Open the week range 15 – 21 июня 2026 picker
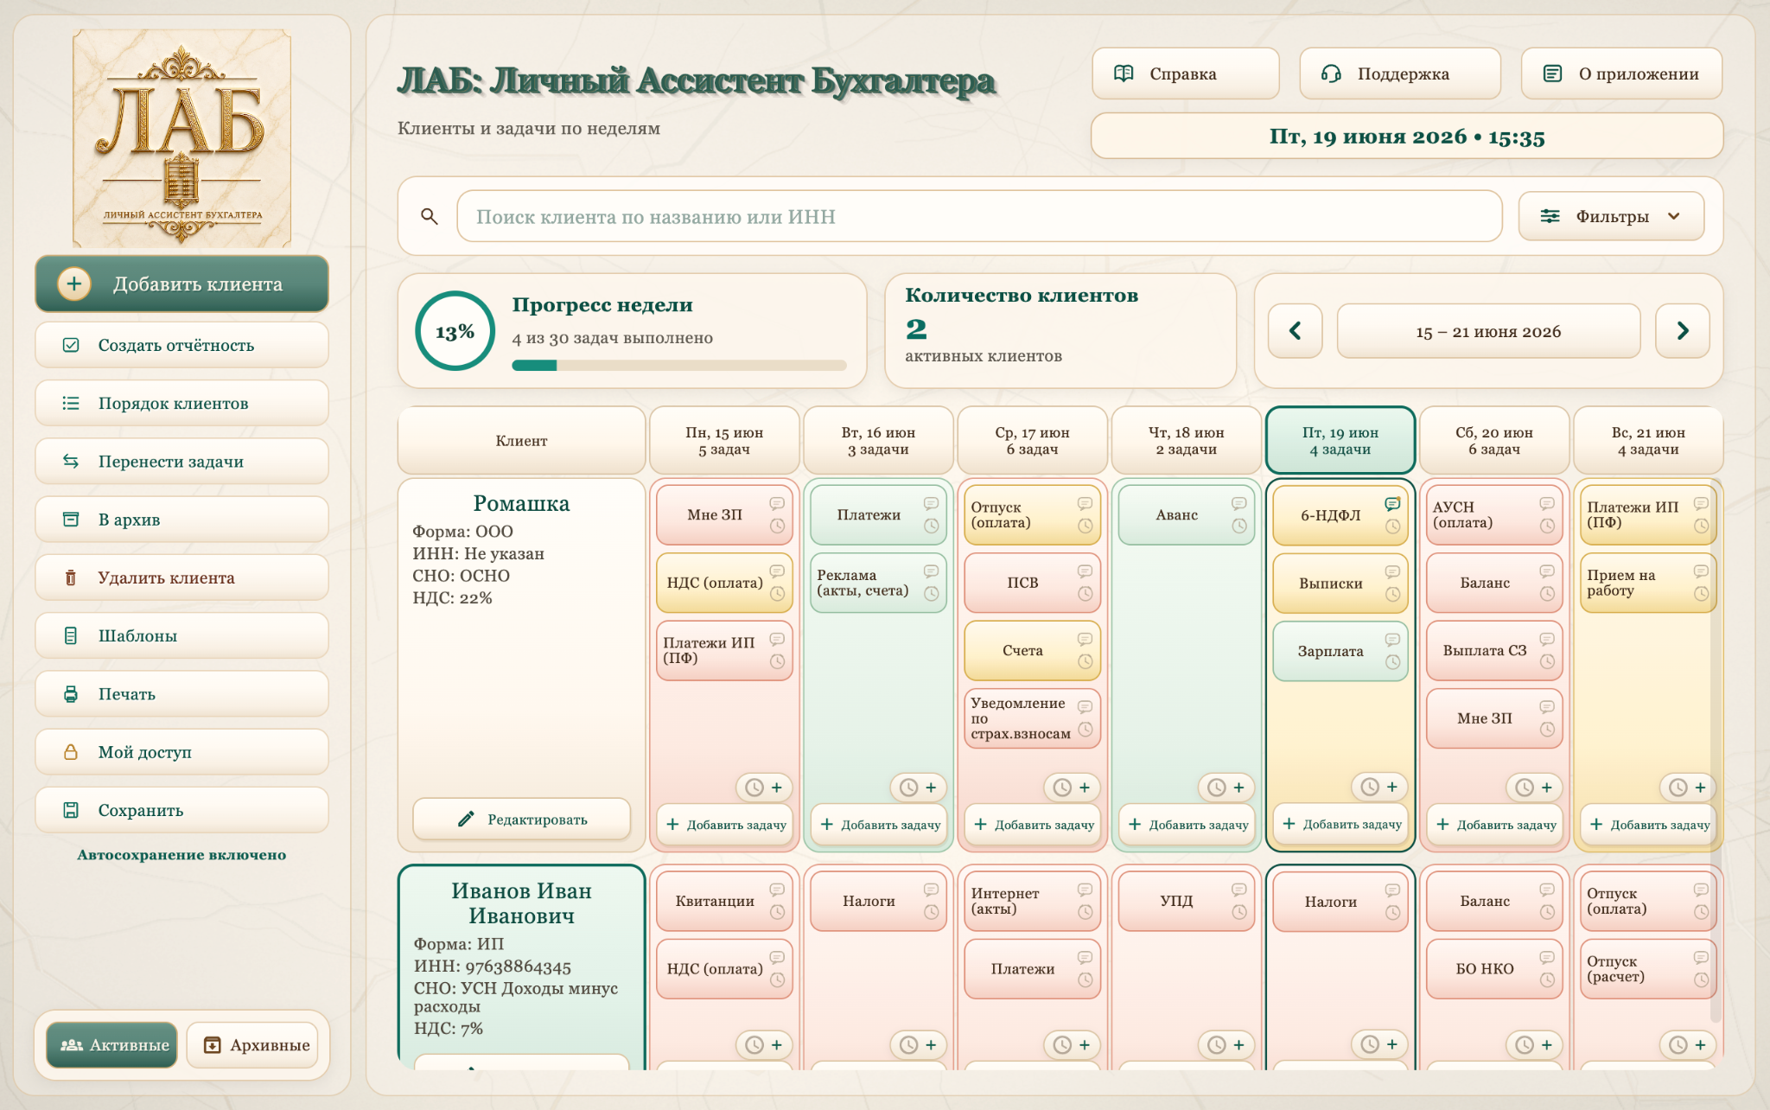 [1488, 331]
